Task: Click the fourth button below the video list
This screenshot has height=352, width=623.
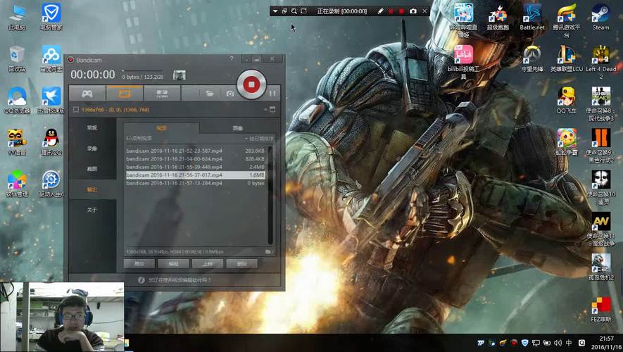Action: (241, 263)
